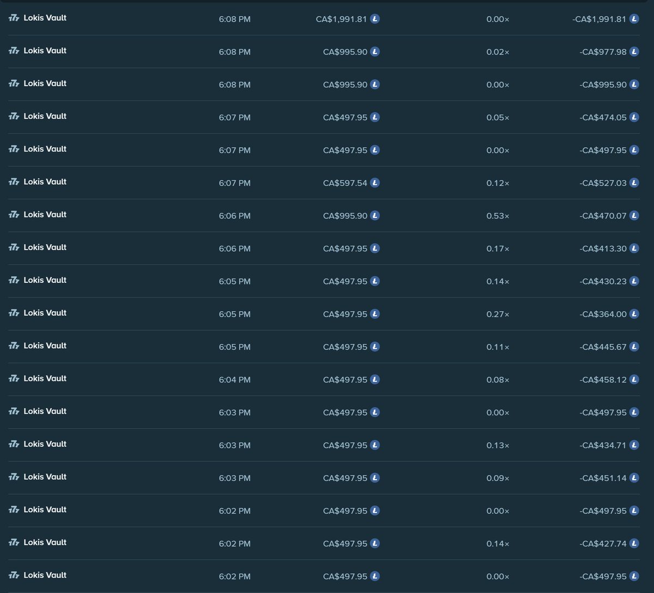Click game icon in the 0.11× row
This screenshot has height=593, width=654.
[x=14, y=346]
